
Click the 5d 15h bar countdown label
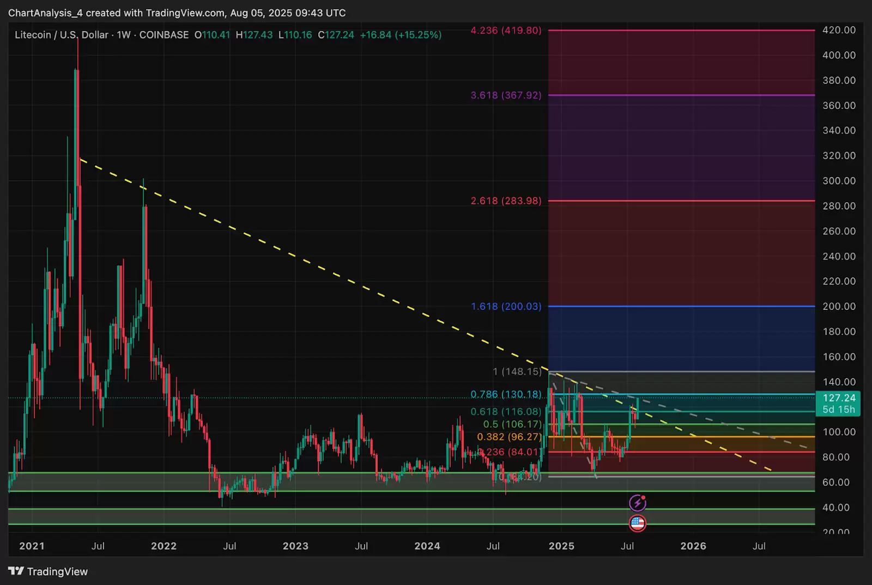(x=839, y=410)
